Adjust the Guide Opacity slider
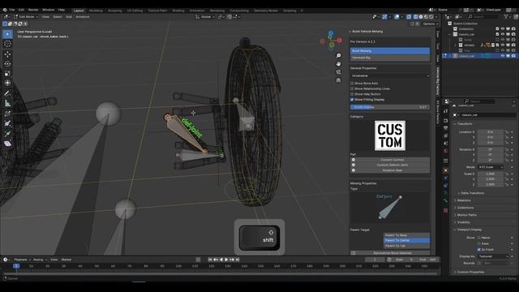The image size is (519, 292). (390, 107)
